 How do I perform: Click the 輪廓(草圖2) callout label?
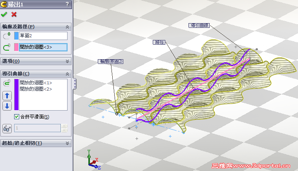(x=110, y=62)
